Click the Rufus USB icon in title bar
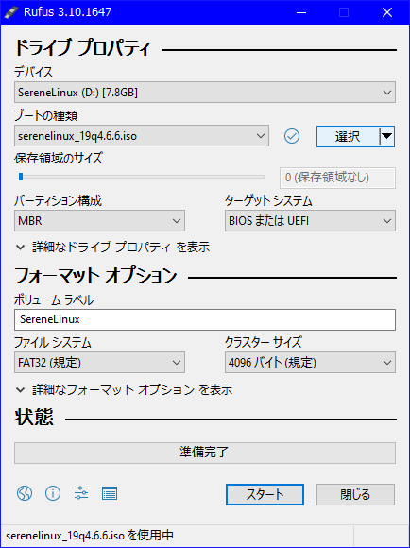410x548 pixels. pos(11,12)
